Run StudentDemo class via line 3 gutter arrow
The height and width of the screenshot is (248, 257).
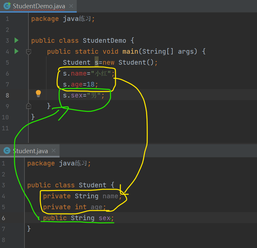[17, 40]
